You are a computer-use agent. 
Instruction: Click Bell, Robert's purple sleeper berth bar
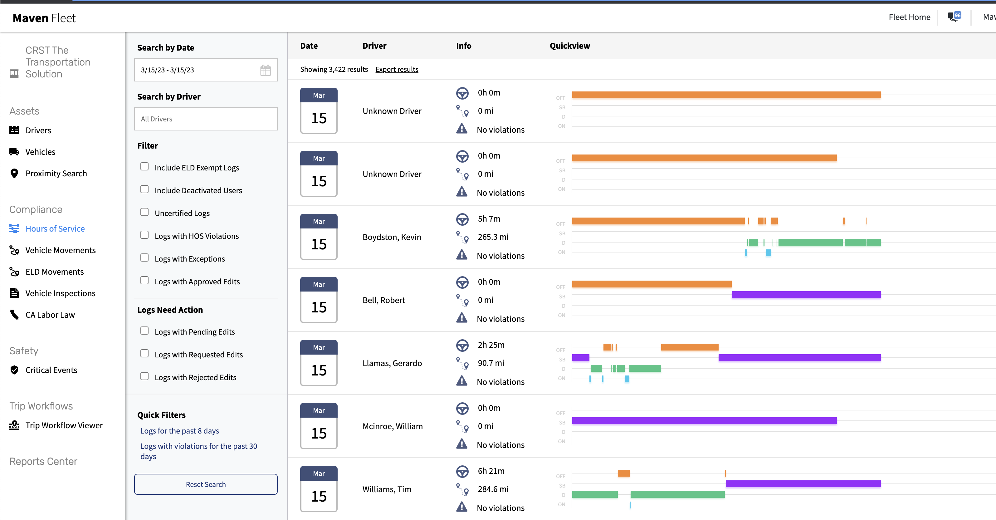[x=806, y=295]
